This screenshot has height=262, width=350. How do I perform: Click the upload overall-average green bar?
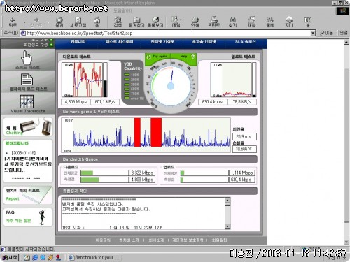[x=183, y=173]
